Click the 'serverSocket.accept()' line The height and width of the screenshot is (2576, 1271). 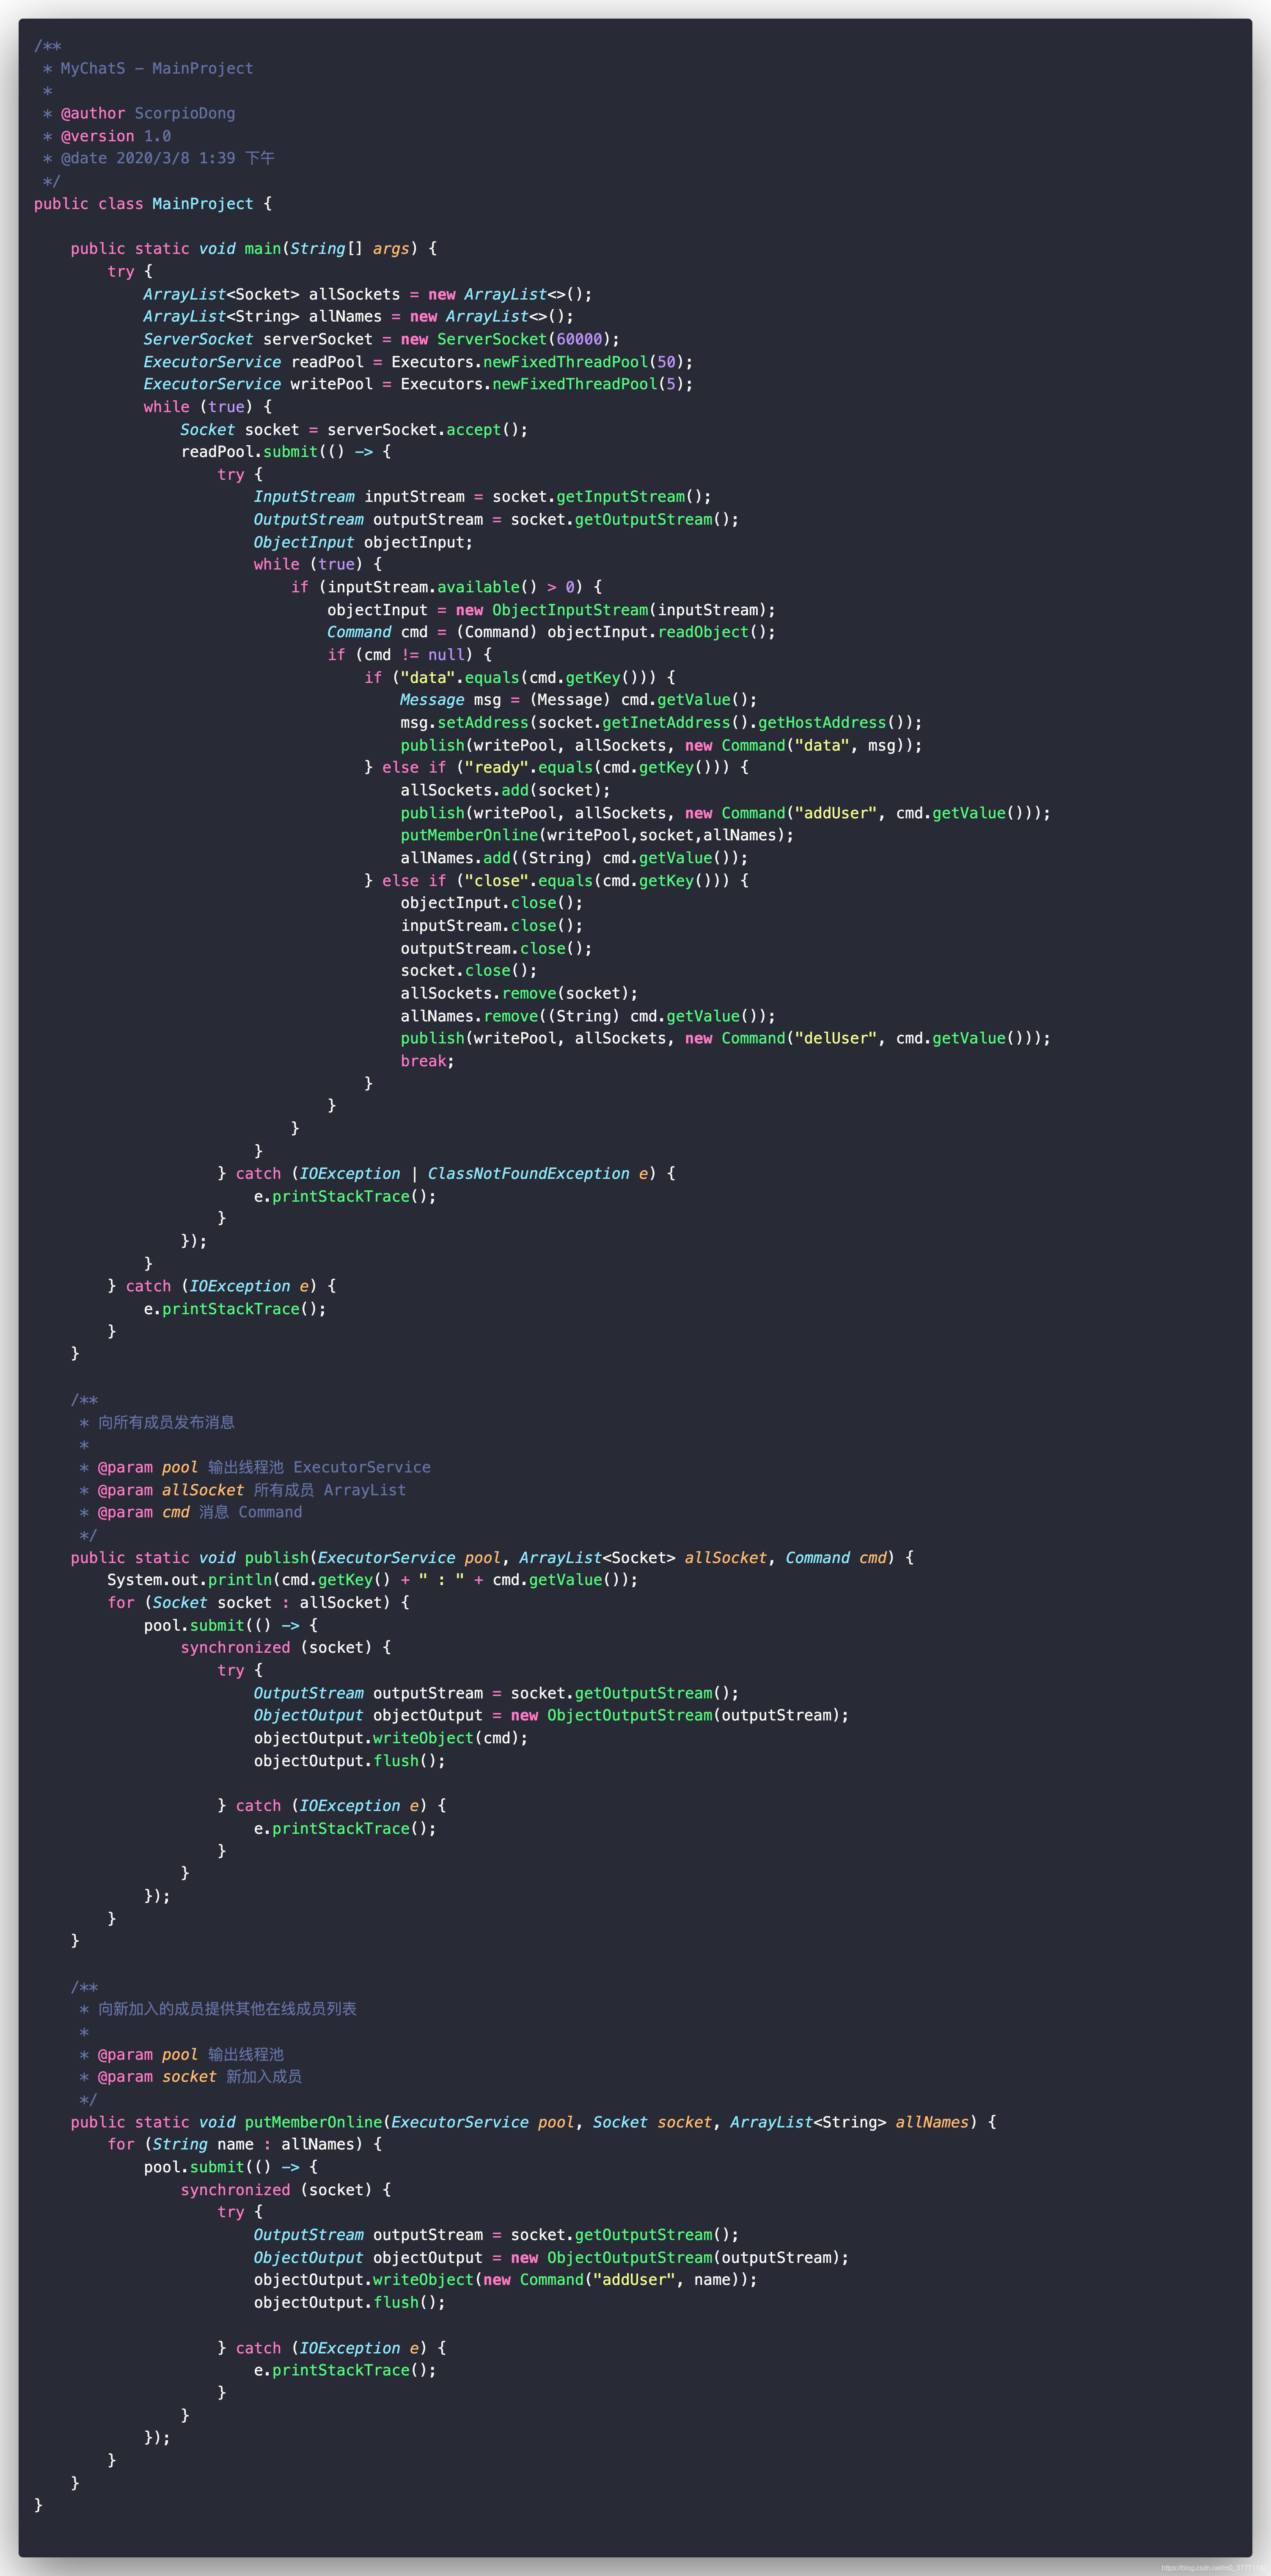click(x=354, y=429)
